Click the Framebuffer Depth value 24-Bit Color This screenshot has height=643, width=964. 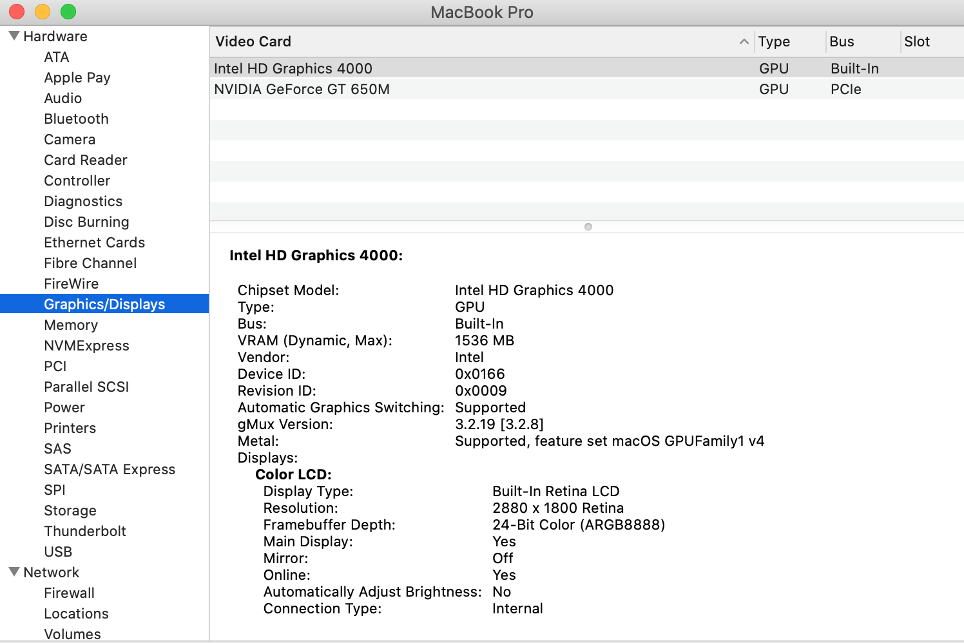pos(579,524)
